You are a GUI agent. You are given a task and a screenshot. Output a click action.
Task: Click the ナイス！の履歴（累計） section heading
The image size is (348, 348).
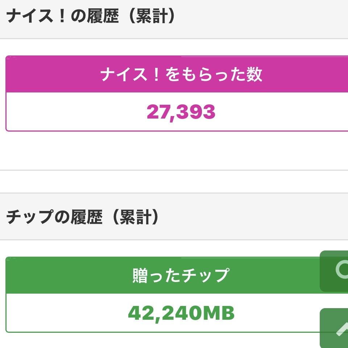coord(91,17)
